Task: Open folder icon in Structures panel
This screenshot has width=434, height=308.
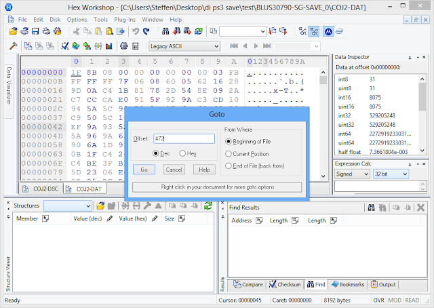Action: pyautogui.click(x=100, y=206)
